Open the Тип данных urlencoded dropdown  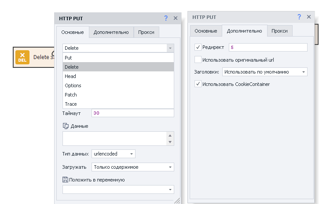[x=114, y=154]
